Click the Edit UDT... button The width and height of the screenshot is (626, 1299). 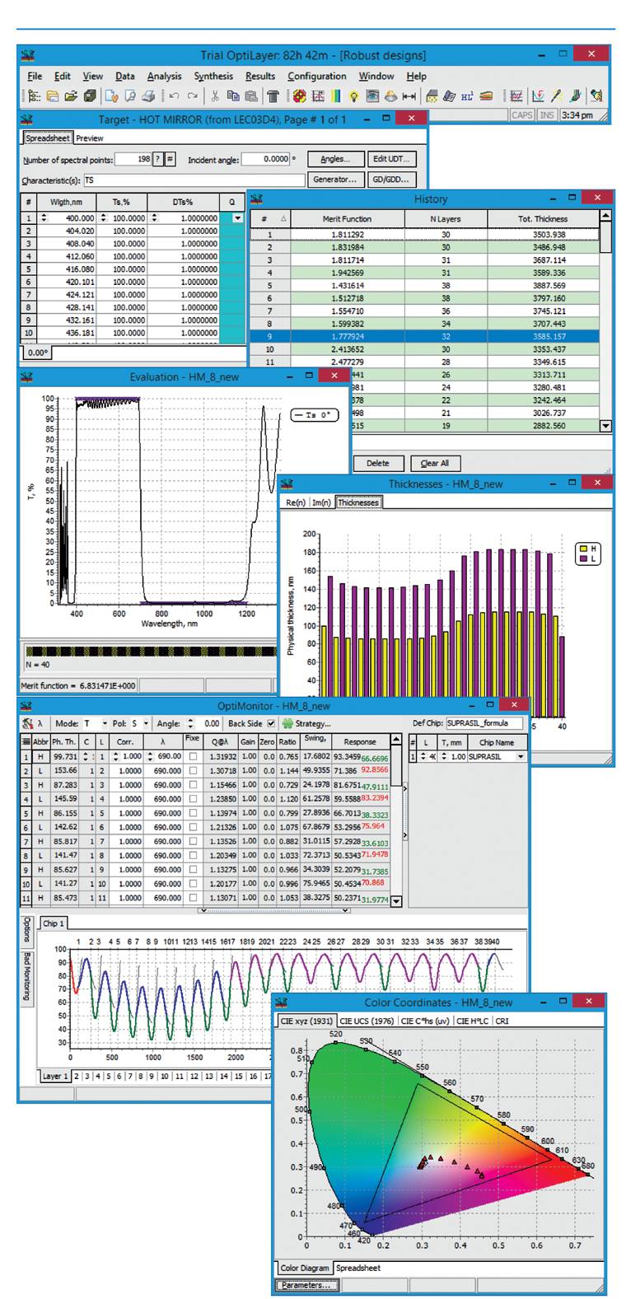tap(391, 159)
